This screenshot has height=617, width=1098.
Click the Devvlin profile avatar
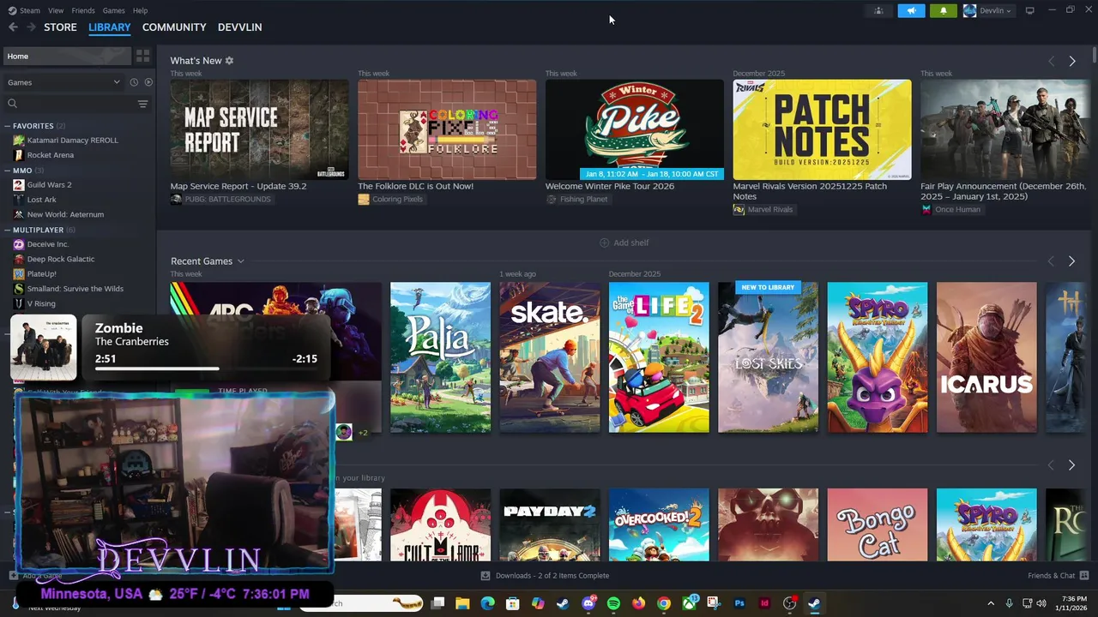pyautogui.click(x=969, y=10)
